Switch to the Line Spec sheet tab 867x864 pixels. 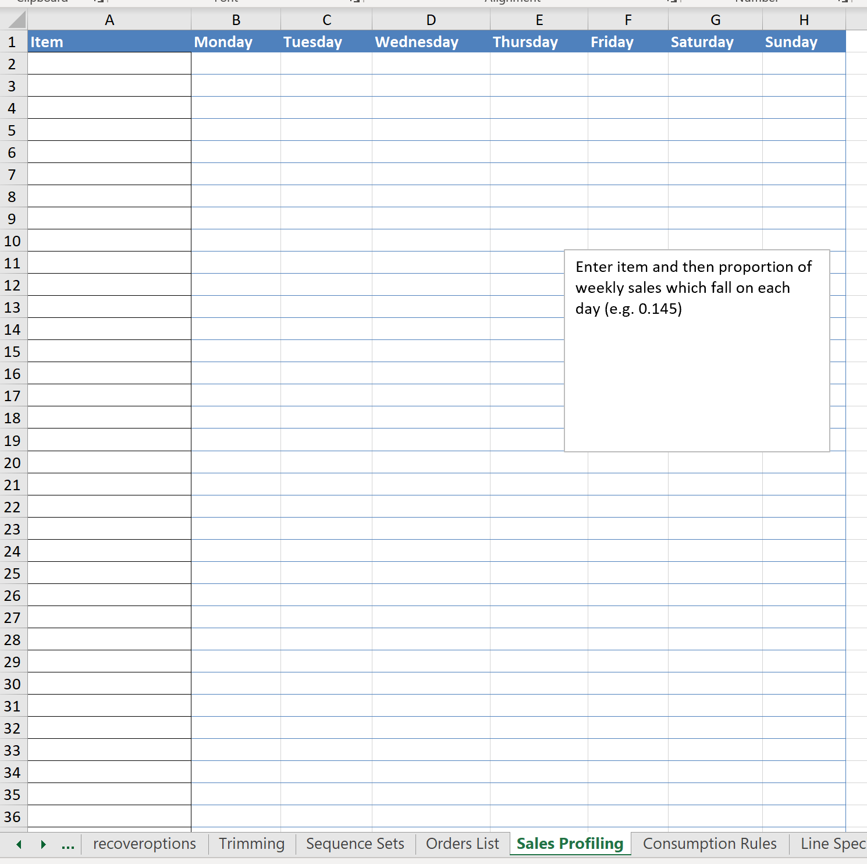click(x=832, y=844)
